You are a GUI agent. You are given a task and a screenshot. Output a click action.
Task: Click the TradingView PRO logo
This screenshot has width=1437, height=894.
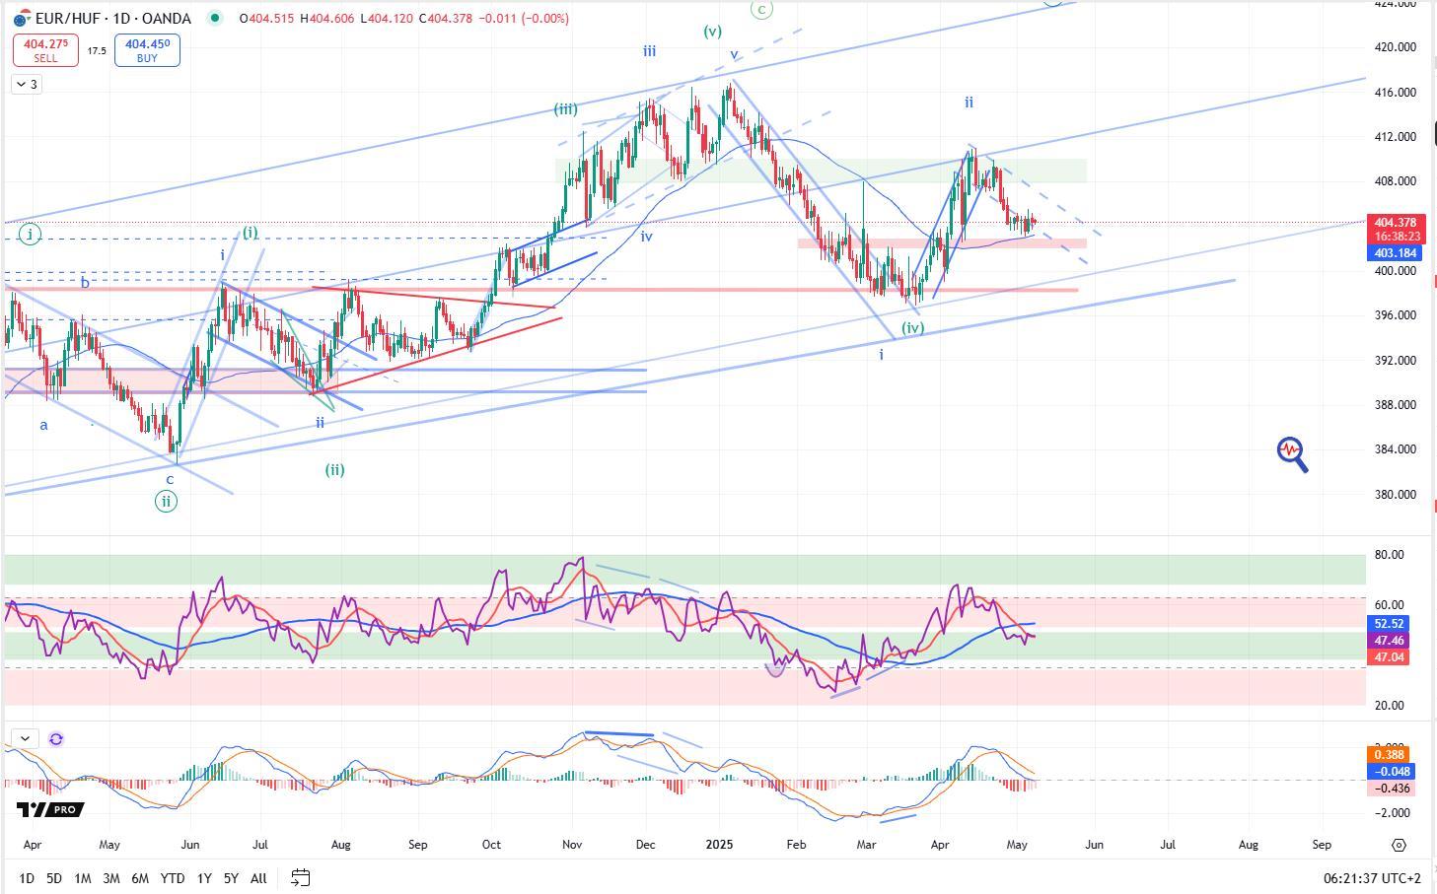click(x=49, y=809)
